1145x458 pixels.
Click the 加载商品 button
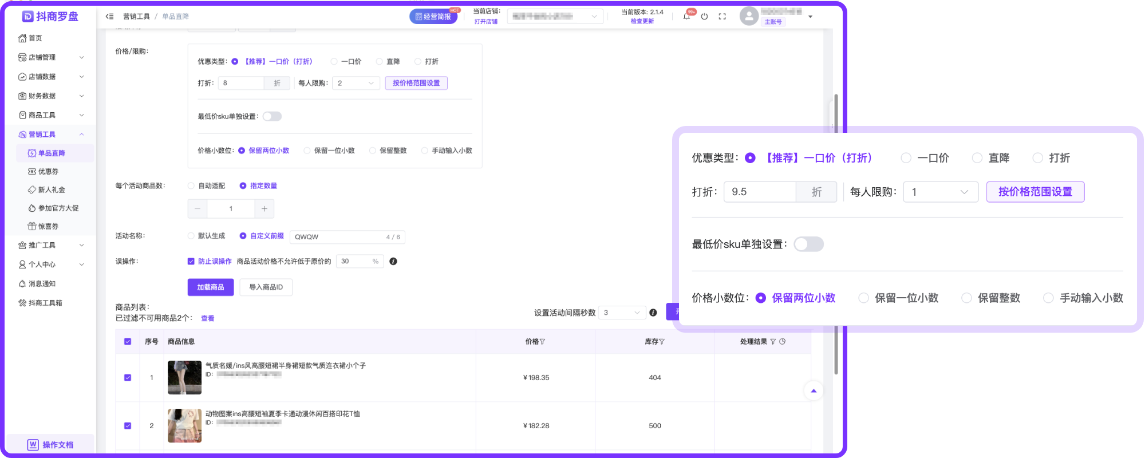210,287
